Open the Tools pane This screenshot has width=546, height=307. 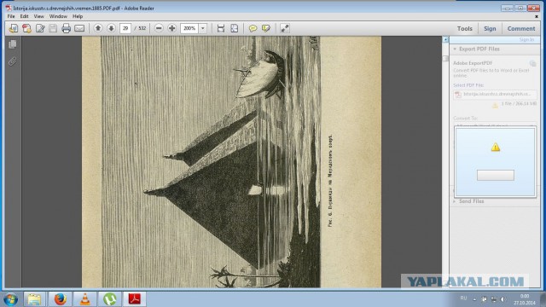click(x=464, y=28)
